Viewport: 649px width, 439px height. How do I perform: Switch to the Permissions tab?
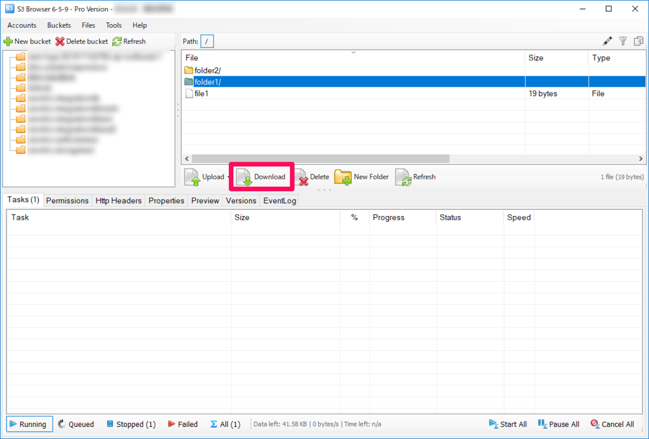click(67, 201)
